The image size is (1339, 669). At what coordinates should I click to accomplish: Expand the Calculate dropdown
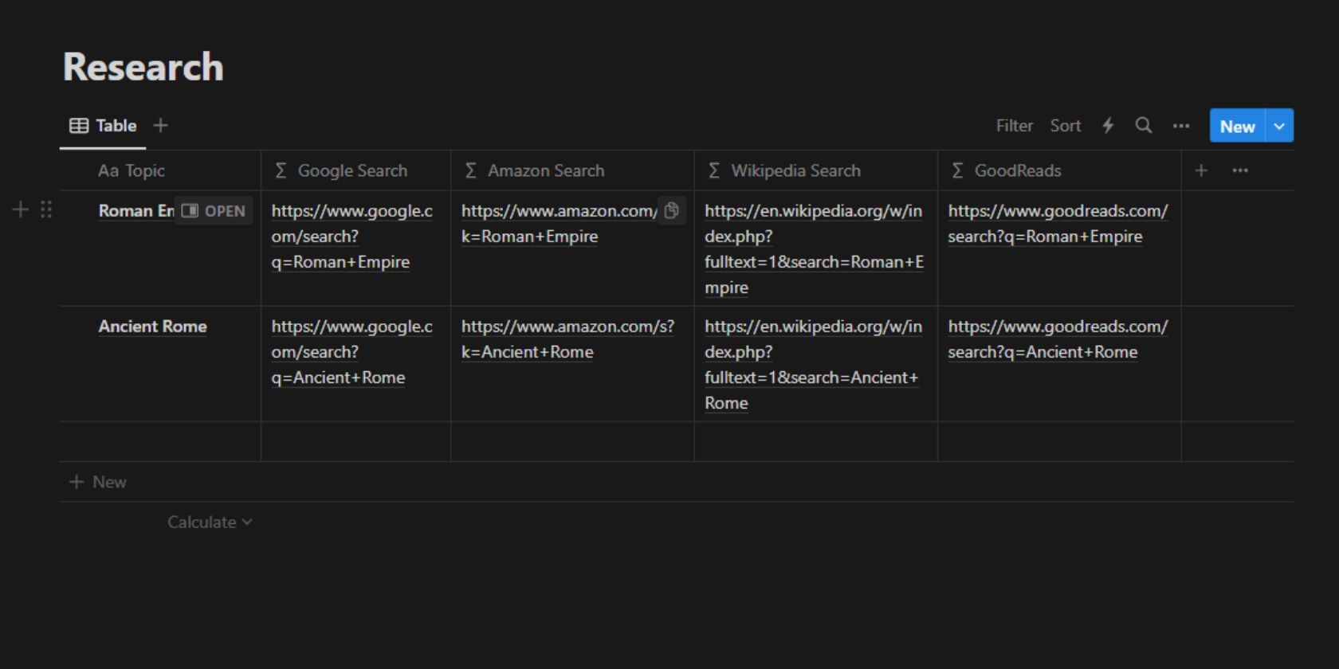(x=209, y=522)
